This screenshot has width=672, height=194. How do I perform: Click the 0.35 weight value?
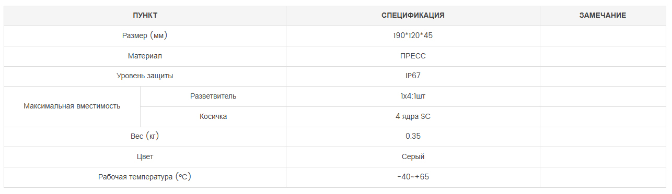tap(413, 137)
